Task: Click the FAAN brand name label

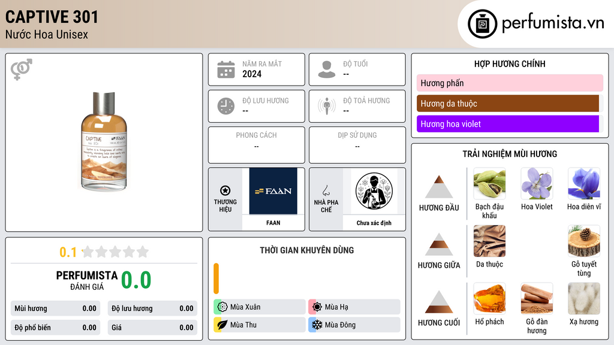Action: (x=273, y=223)
